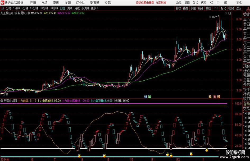The image size is (250, 161).
Task: Click the 榜 marker icon under the chart
Action: 210,96
